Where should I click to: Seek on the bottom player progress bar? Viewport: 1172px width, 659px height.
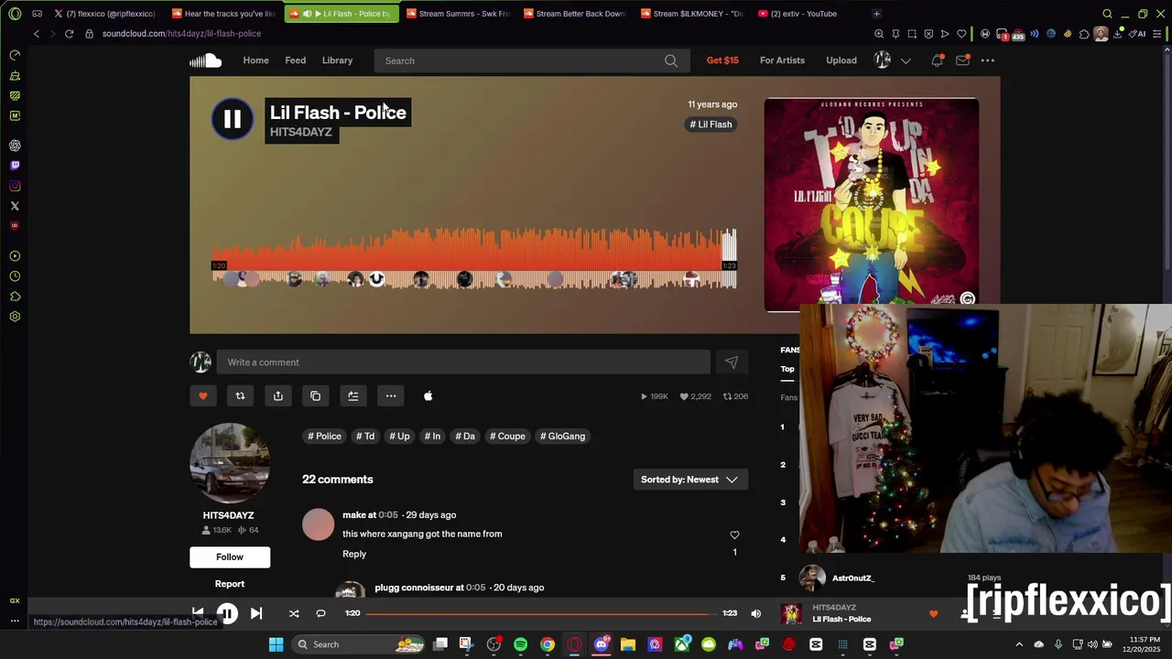coord(540,613)
